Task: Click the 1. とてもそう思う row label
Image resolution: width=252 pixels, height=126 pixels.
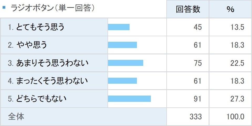Action: click(x=36, y=27)
